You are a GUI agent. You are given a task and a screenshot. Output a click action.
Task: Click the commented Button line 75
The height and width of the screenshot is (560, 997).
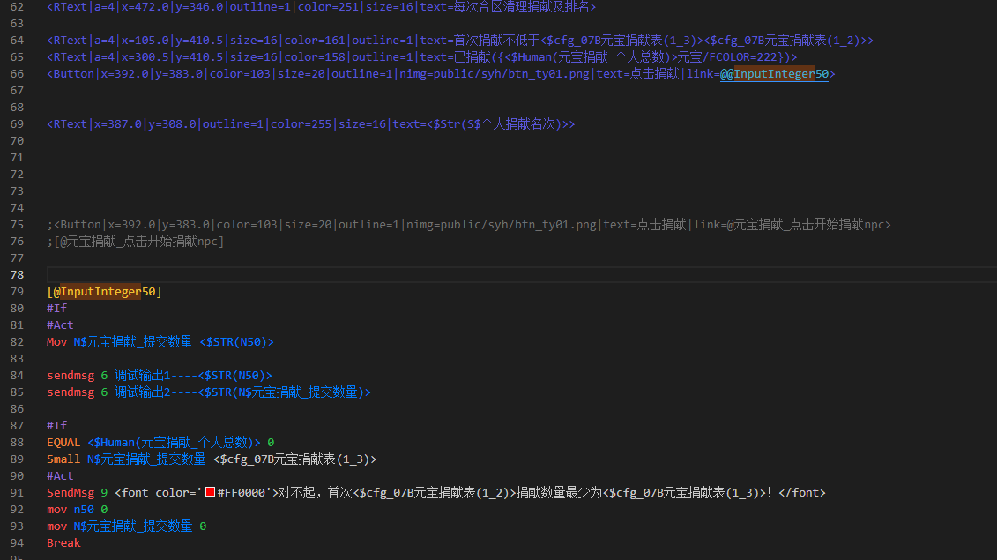click(x=469, y=225)
